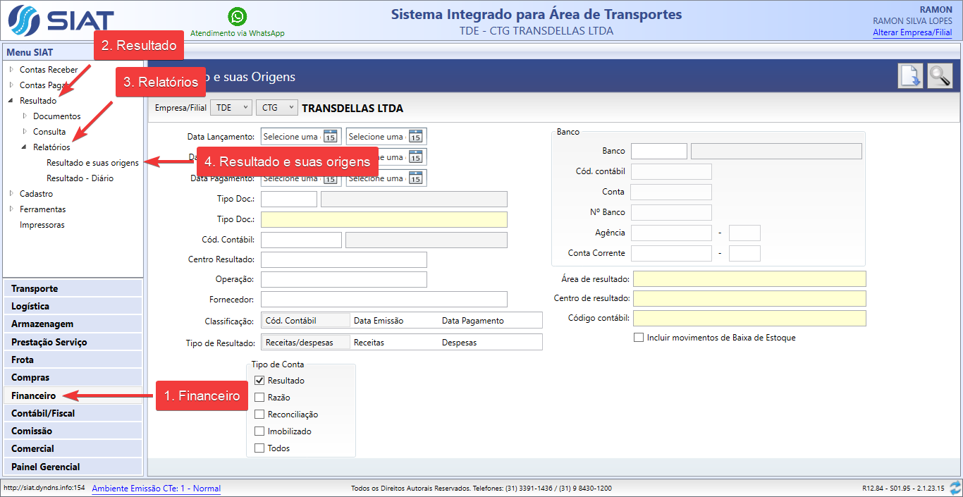Click the refresh icon in status bar
The height and width of the screenshot is (497, 963).
pos(955,488)
